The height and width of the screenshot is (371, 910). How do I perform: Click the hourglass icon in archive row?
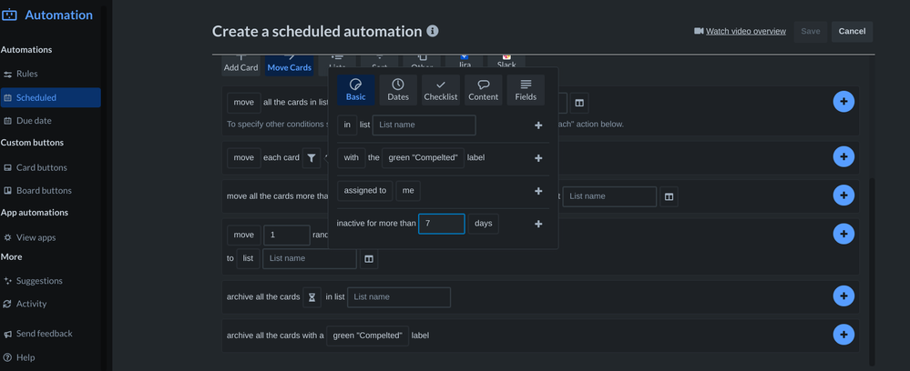point(312,297)
